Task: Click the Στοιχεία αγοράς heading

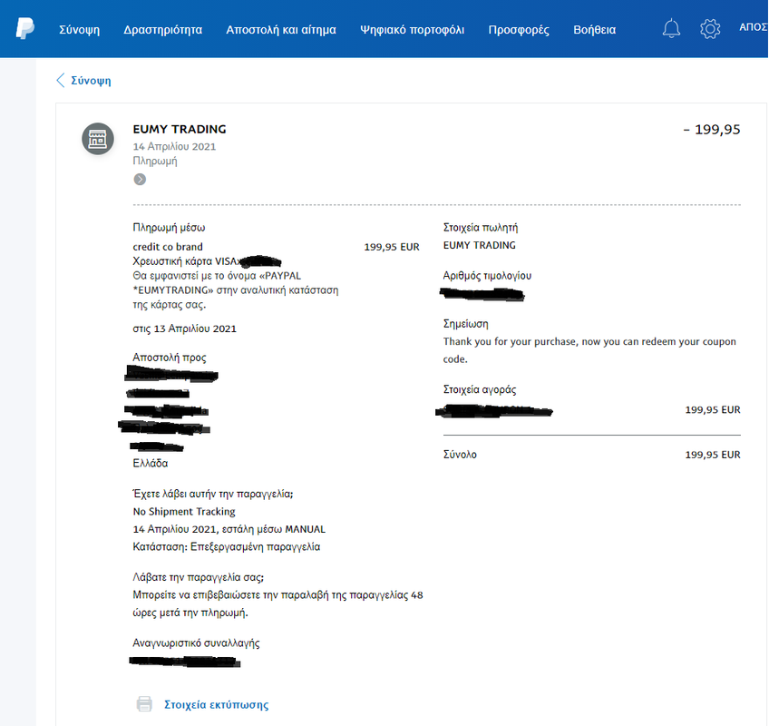Action: (x=479, y=389)
